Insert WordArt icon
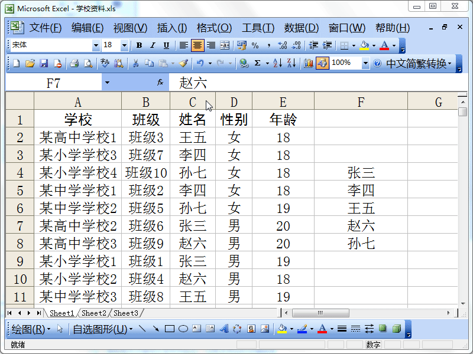Viewport: 473px width, 354px height. click(x=224, y=329)
